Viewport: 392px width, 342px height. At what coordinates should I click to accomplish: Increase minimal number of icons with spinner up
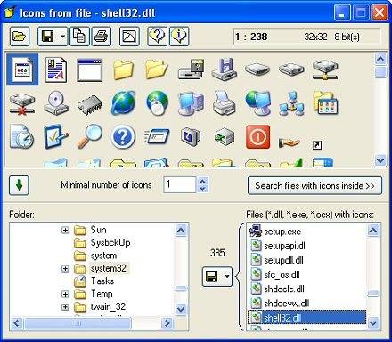tap(202, 181)
